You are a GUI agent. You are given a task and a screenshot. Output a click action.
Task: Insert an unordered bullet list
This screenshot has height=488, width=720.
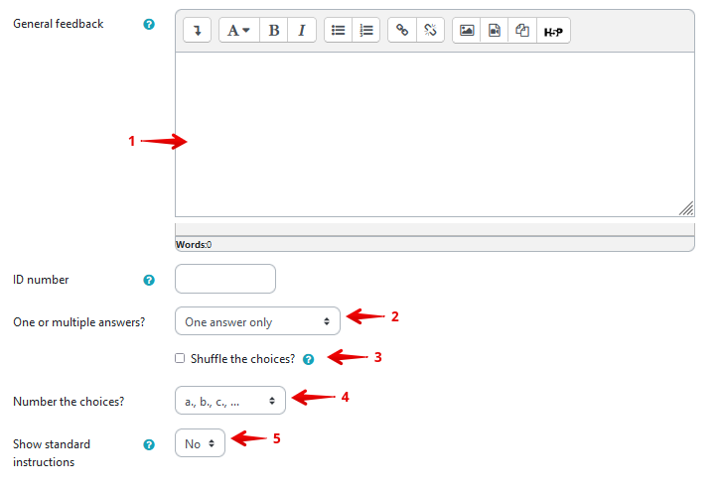click(x=338, y=31)
